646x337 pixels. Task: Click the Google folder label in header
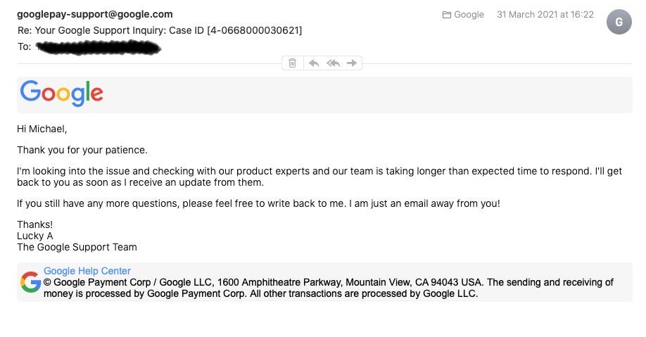coord(469,14)
